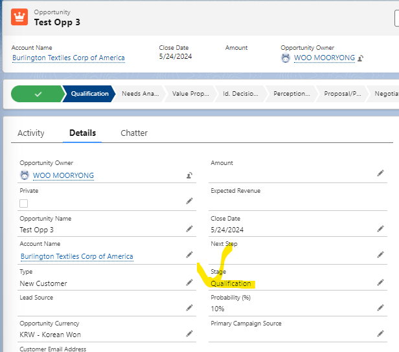
Task: Open WOO MOORYONG link in Details
Action: pos(63,175)
